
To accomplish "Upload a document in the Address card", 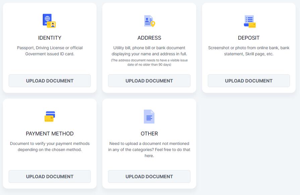I will [x=149, y=81].
